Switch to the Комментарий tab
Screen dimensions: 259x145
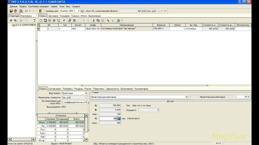141,89
